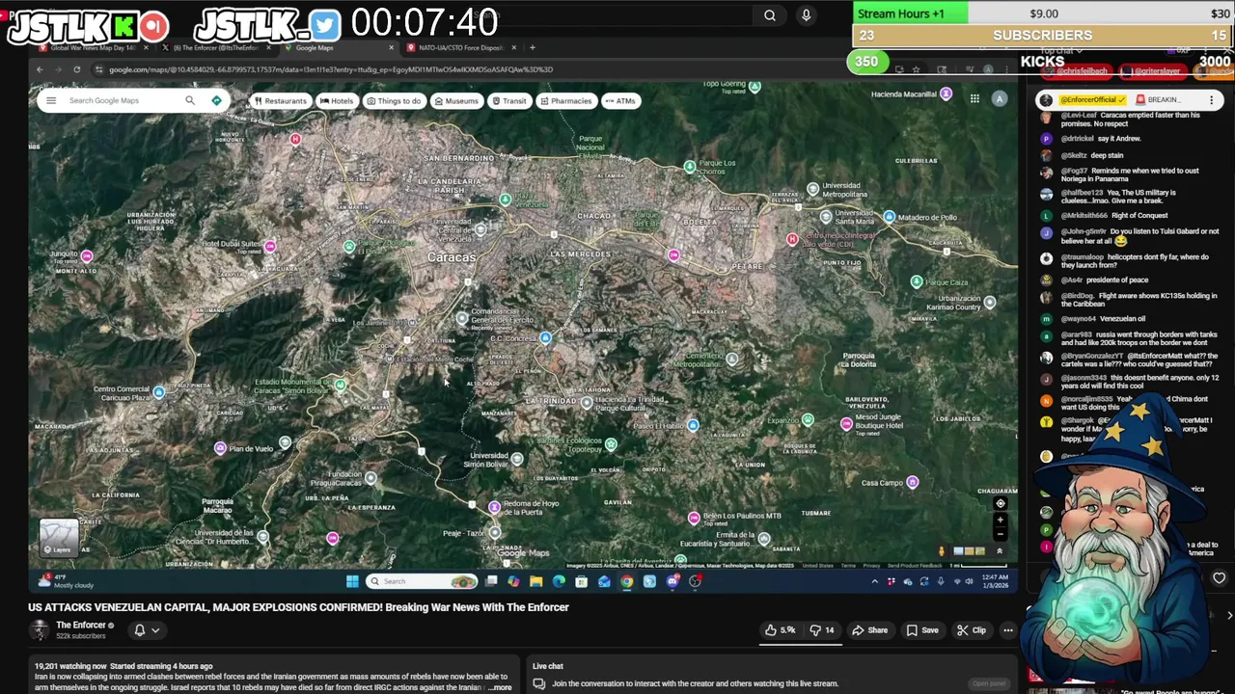
Task: Switch to NATO-UA/CSTO Force Disposition tab
Action: coord(458,47)
